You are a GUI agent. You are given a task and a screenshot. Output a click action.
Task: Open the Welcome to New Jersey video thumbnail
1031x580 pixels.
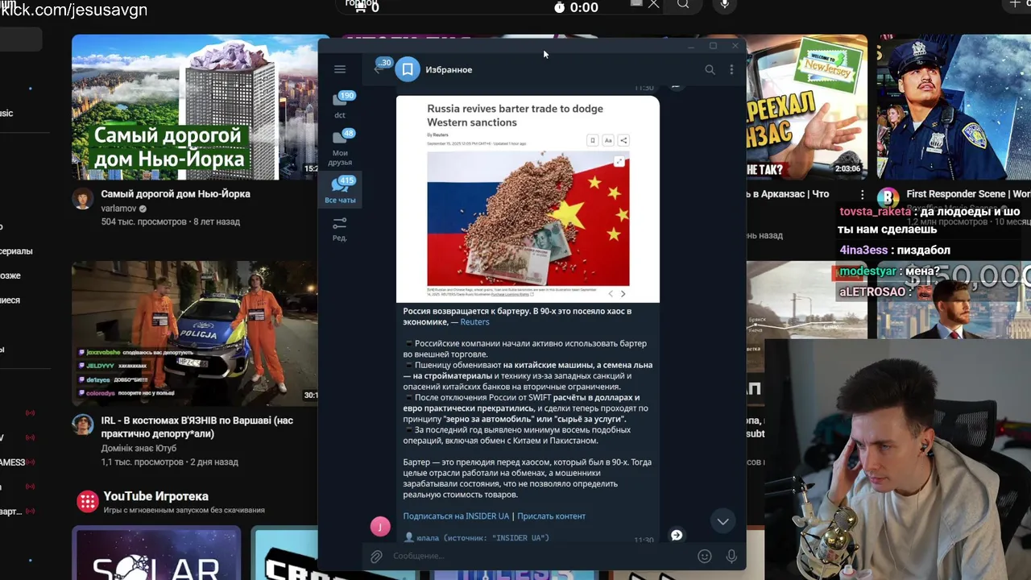click(807, 107)
